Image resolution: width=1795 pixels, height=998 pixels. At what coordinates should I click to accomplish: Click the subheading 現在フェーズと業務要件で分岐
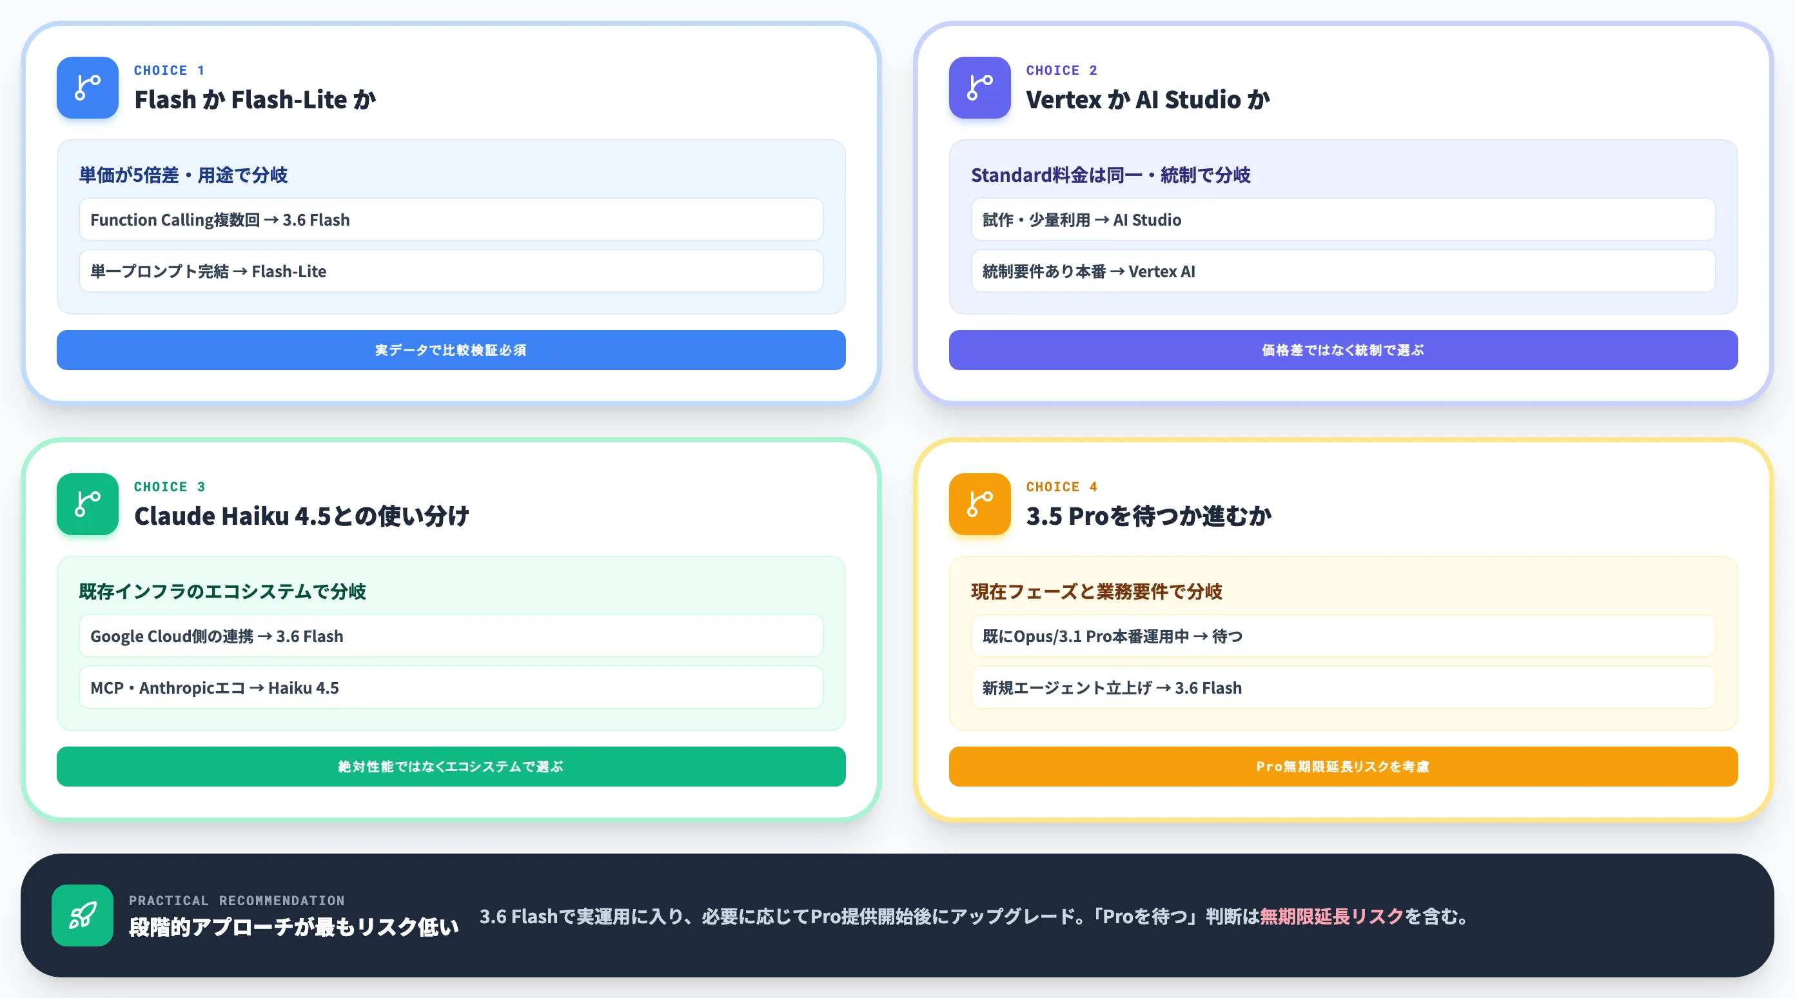click(x=1097, y=591)
